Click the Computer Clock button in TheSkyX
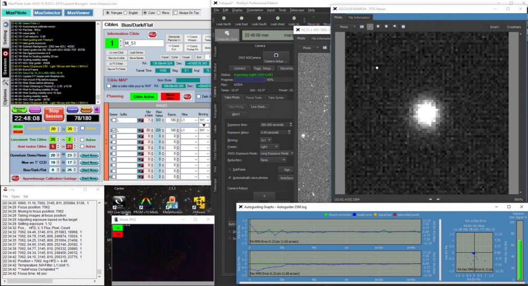The width and height of the screenshot is (528, 286). [227, 35]
